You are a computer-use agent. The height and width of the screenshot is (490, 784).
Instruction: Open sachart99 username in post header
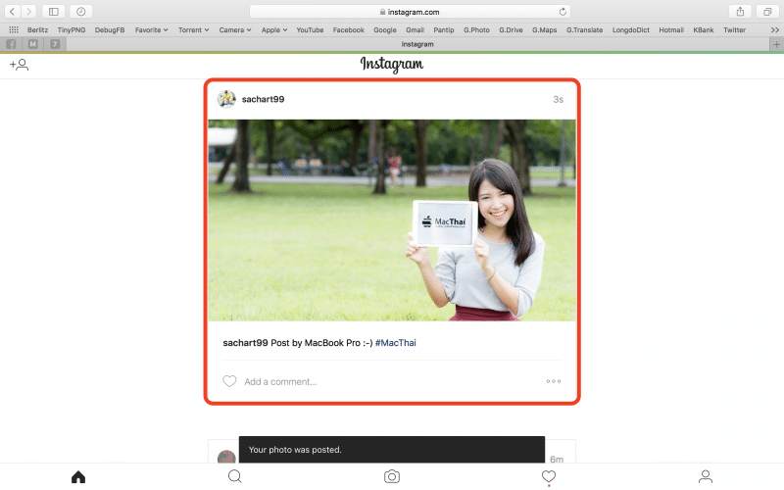pyautogui.click(x=263, y=99)
